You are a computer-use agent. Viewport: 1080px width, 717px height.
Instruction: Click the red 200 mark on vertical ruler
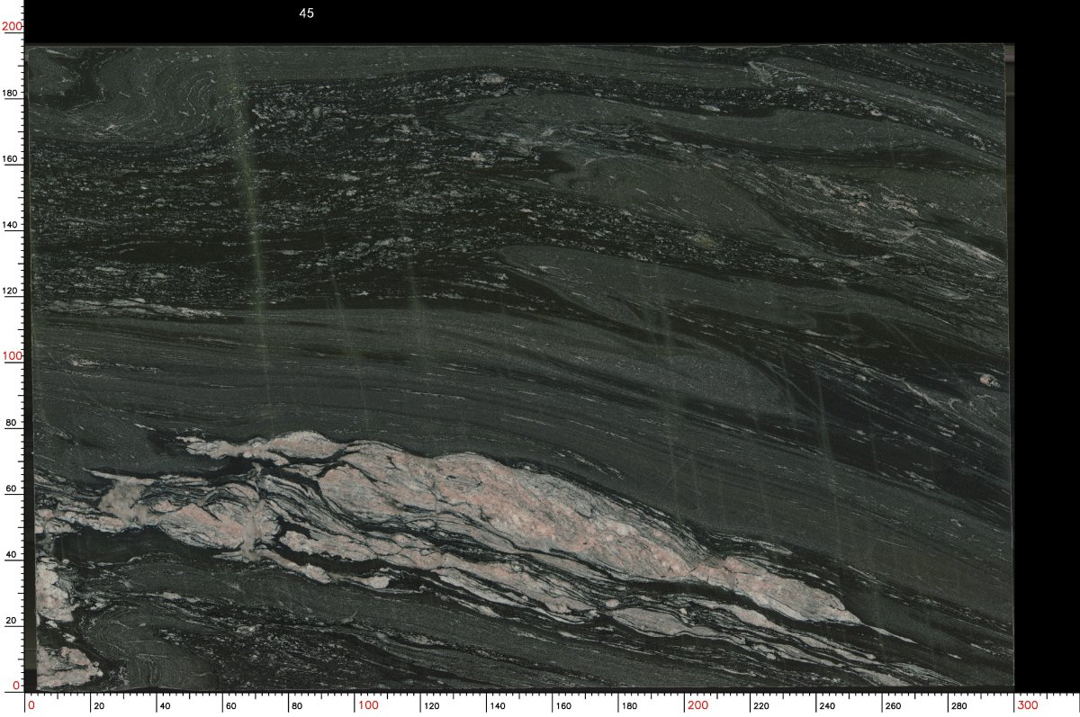pyautogui.click(x=12, y=27)
